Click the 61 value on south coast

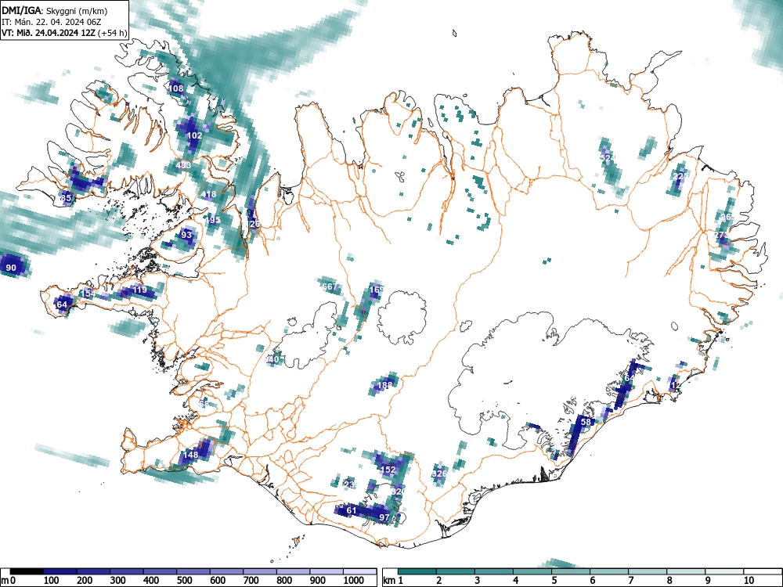coord(352,510)
